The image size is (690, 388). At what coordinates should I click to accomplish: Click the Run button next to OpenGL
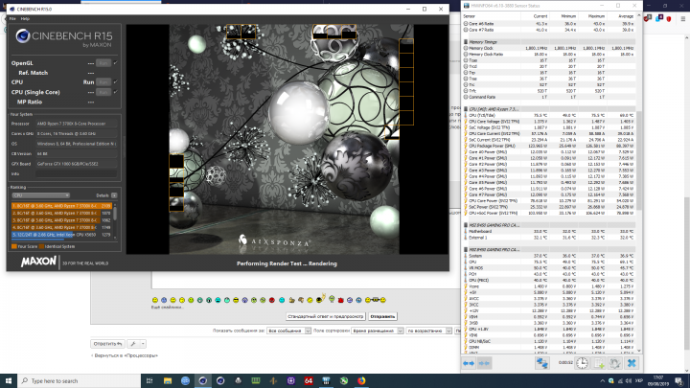point(103,63)
